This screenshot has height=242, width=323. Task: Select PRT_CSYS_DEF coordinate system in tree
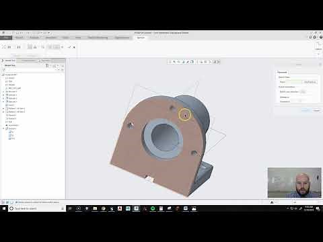coord(13,88)
